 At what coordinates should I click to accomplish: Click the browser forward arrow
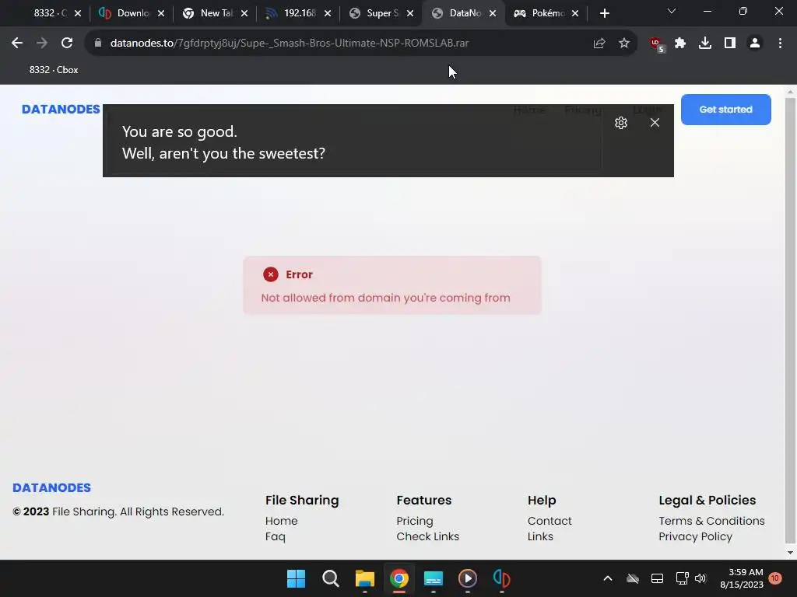click(42, 44)
